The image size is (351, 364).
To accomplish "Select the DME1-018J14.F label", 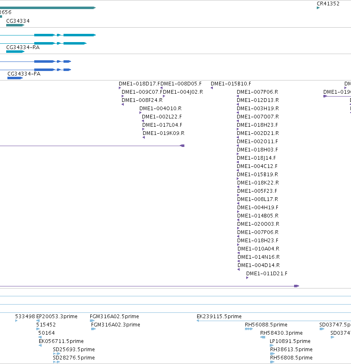I will click(x=257, y=158).
